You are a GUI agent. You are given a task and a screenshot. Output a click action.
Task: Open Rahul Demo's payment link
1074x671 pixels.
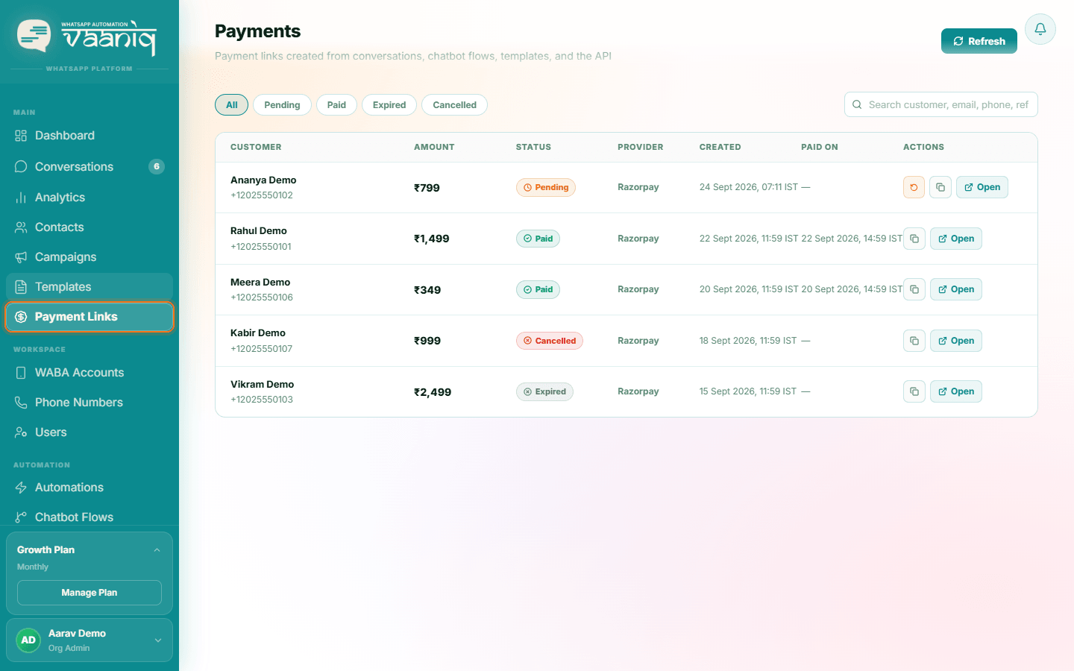point(956,239)
